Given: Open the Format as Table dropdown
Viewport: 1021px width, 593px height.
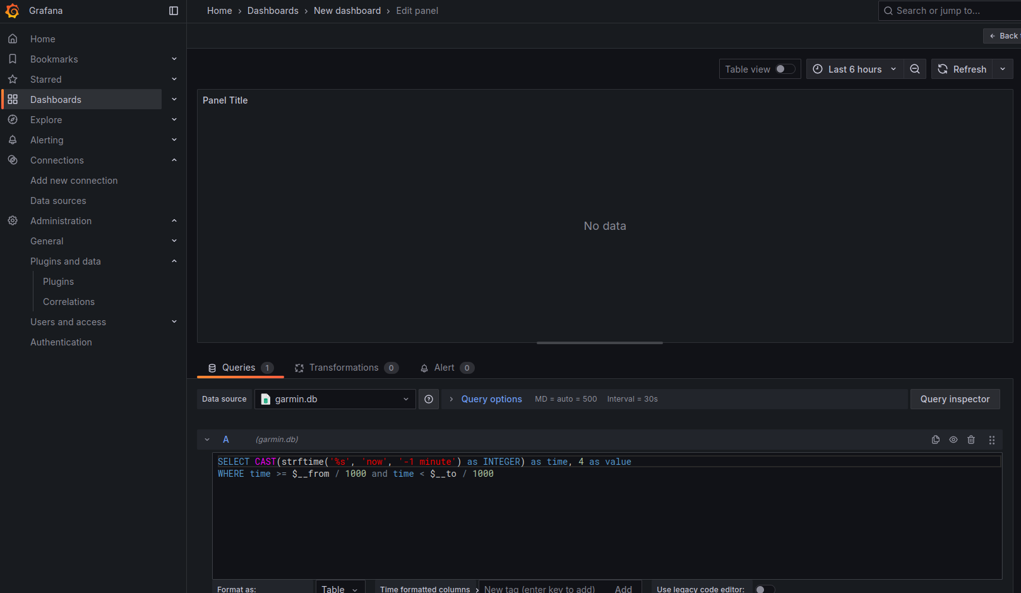Looking at the screenshot, I should pyautogui.click(x=340, y=589).
